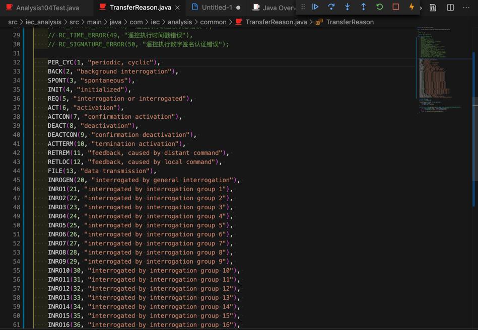Screen dimensions: 478x330
Task: Open the analysis breadcrumb segment
Action: [x=180, y=22]
